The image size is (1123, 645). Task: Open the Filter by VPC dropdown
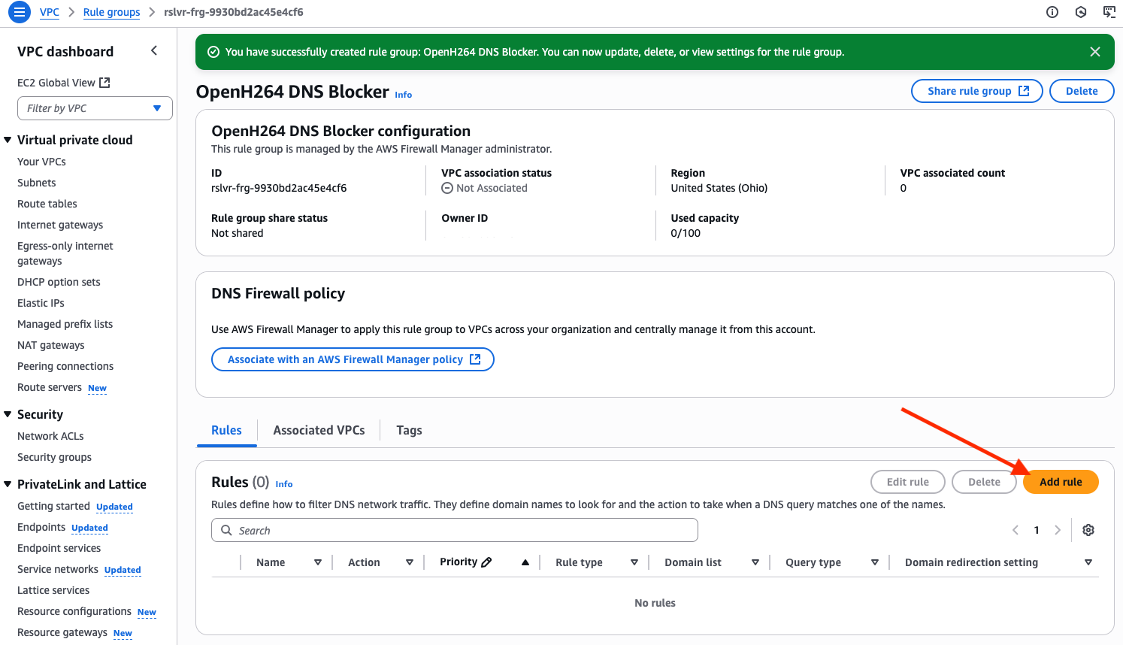(95, 108)
